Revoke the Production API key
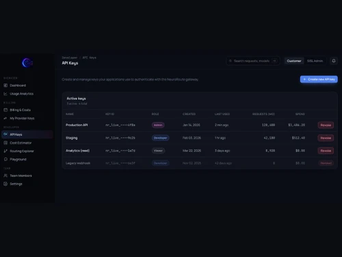The image size is (342, 257). pos(326,125)
